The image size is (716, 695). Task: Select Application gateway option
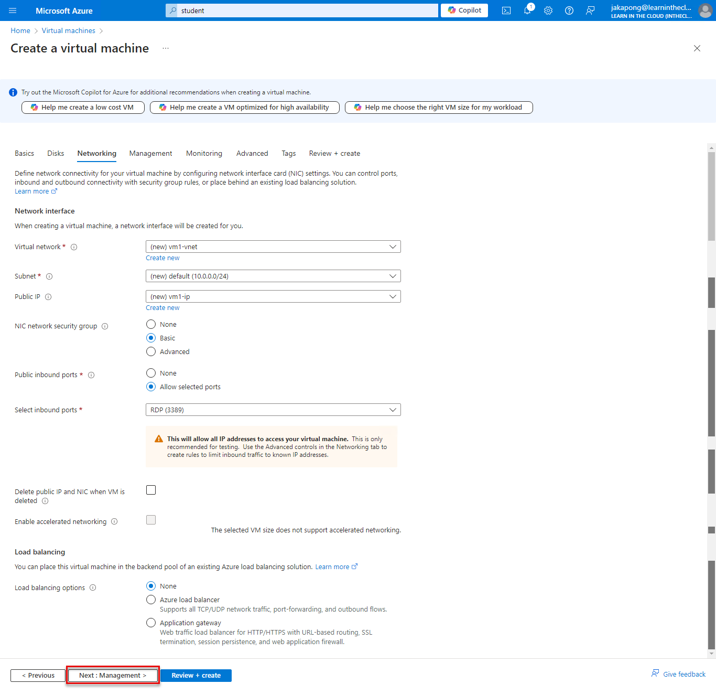pos(151,623)
